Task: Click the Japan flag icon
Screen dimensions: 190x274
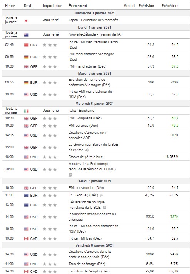Action: click(x=26, y=20)
